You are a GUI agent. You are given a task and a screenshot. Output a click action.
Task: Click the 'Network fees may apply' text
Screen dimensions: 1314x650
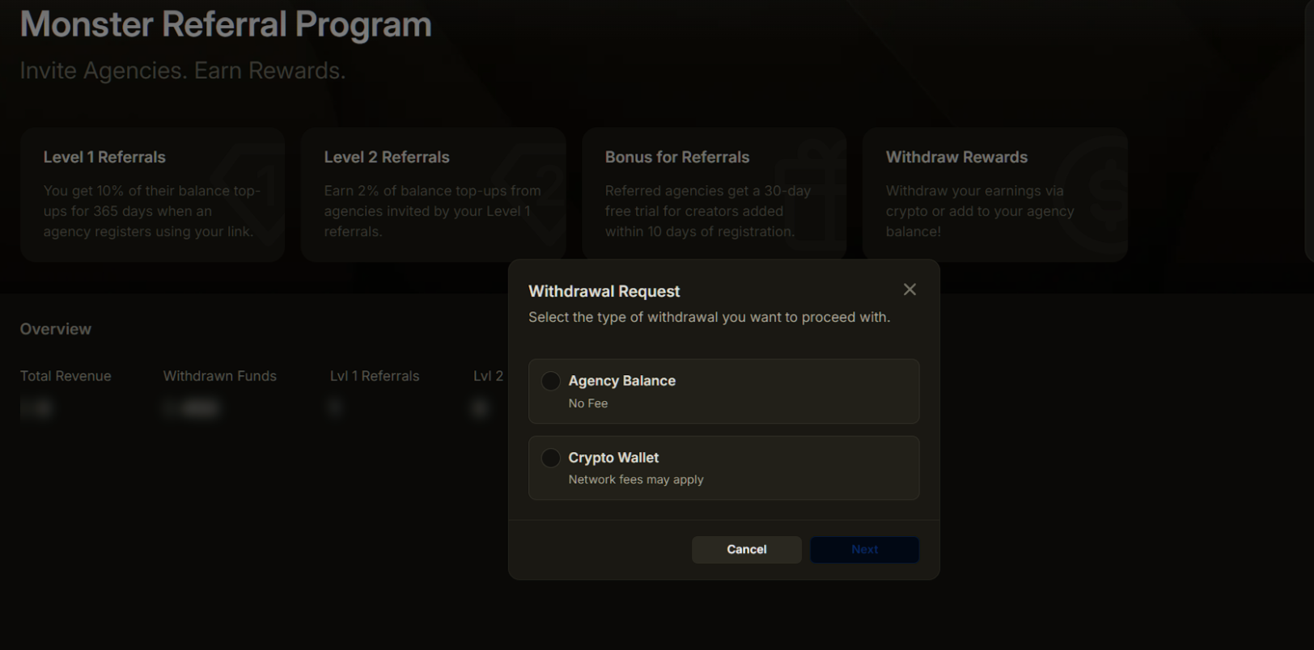[x=636, y=479]
